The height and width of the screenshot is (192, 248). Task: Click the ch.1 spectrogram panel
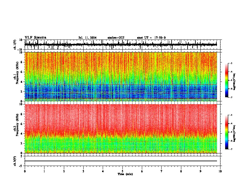(x=121, y=77)
